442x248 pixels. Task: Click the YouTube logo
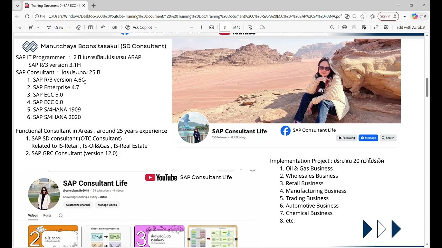pos(161,177)
